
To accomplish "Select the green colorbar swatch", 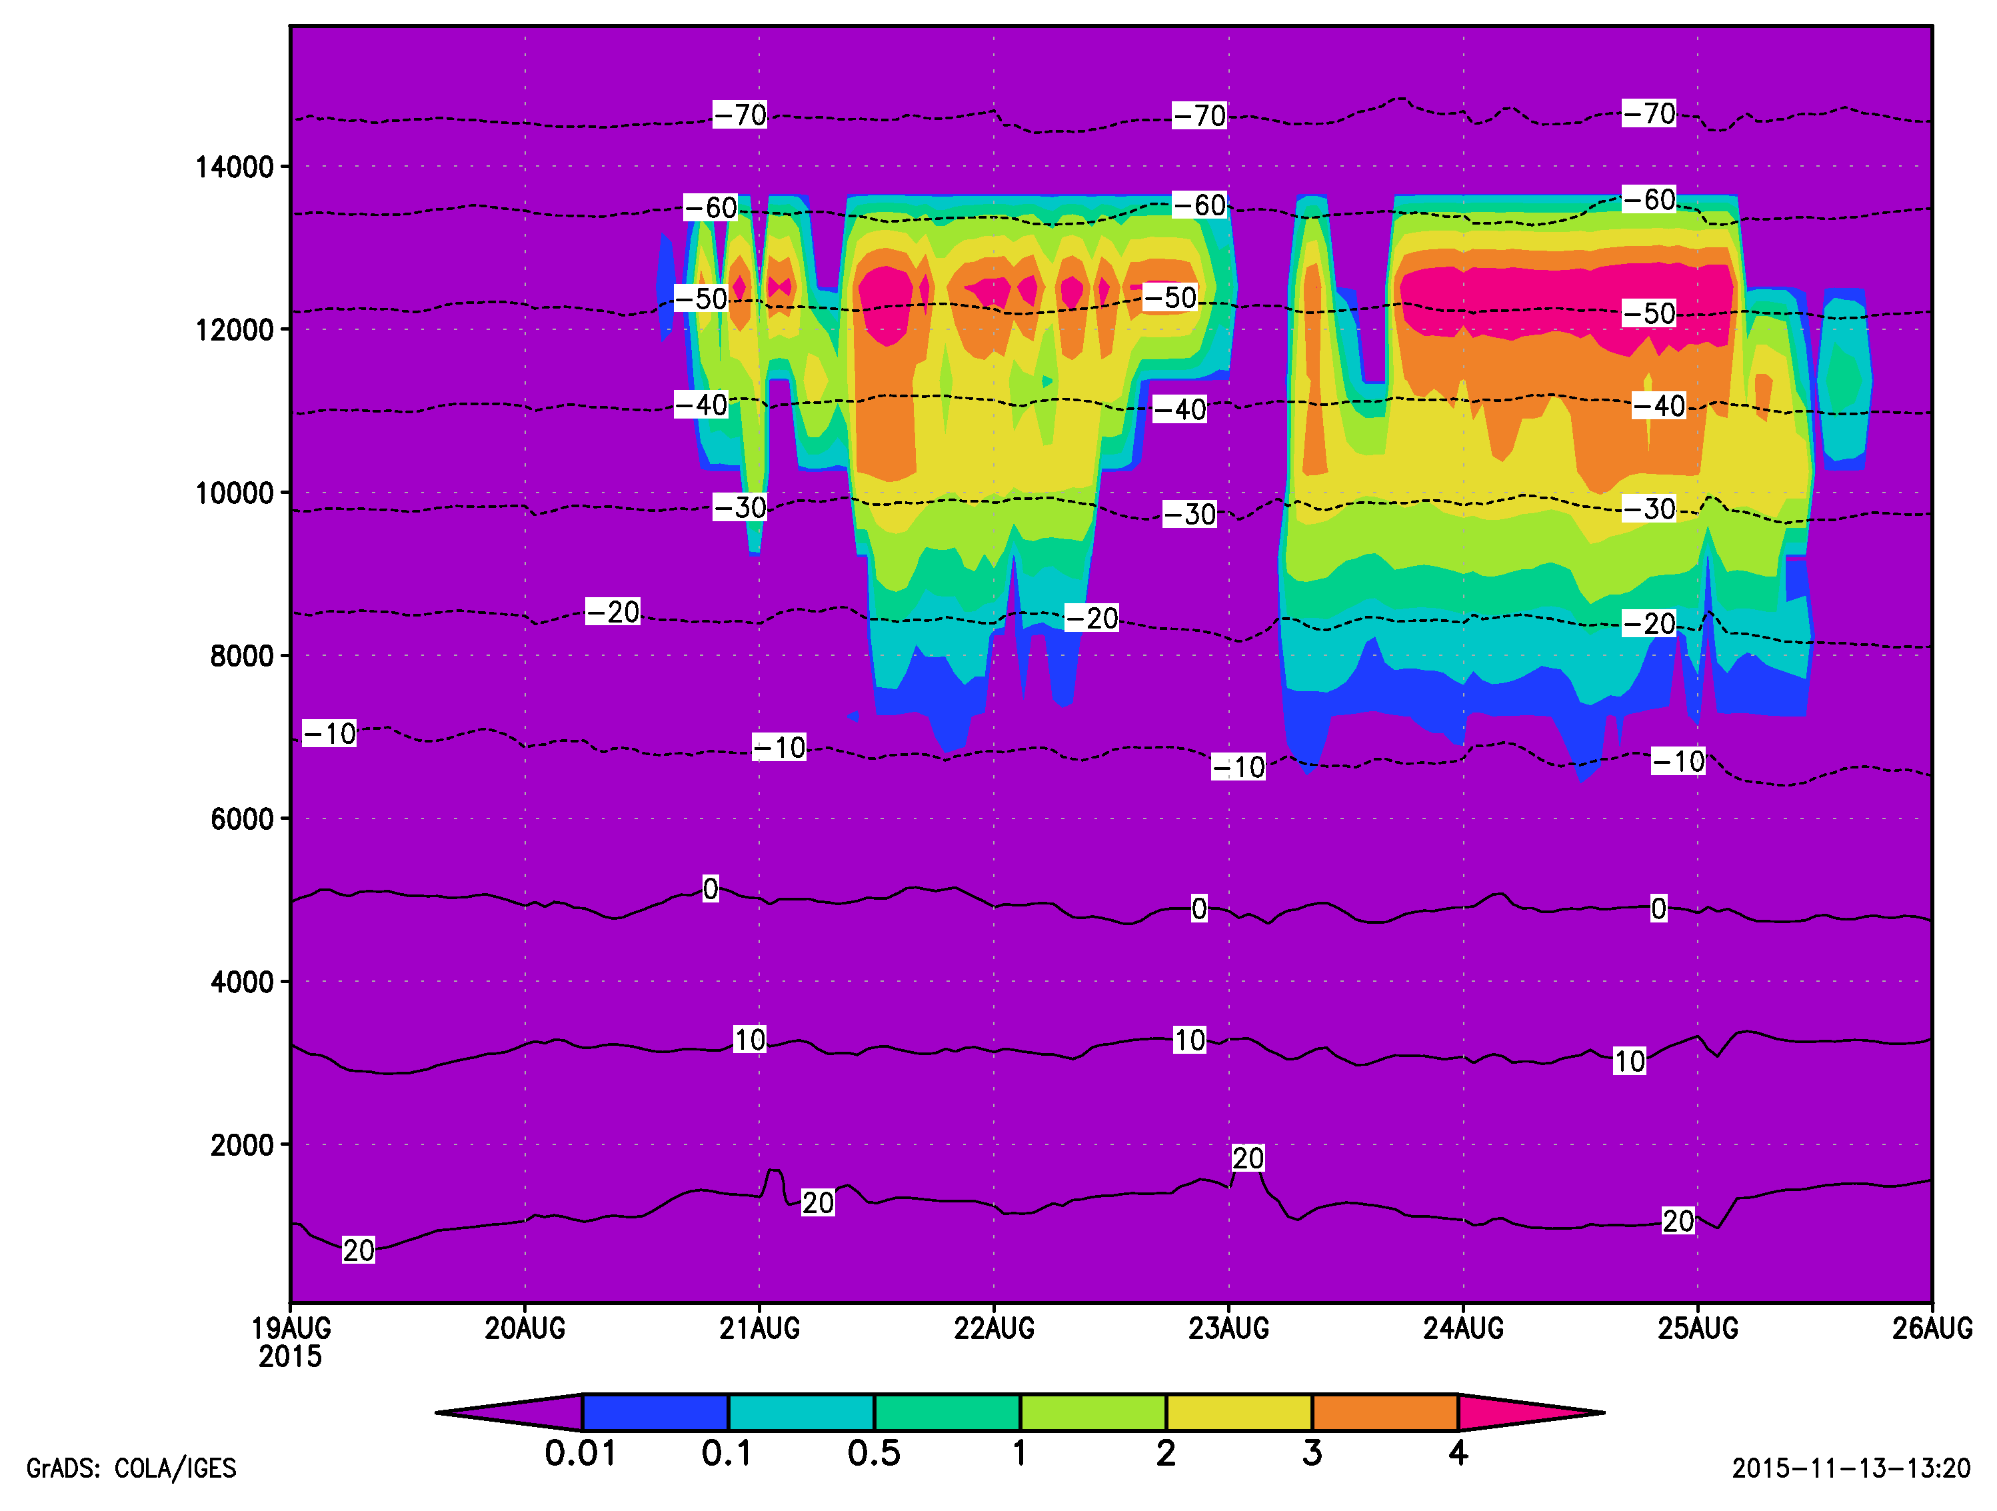I will pos(947,1412).
